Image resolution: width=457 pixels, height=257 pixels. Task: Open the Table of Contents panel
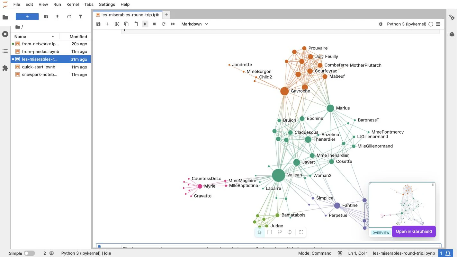(5, 51)
